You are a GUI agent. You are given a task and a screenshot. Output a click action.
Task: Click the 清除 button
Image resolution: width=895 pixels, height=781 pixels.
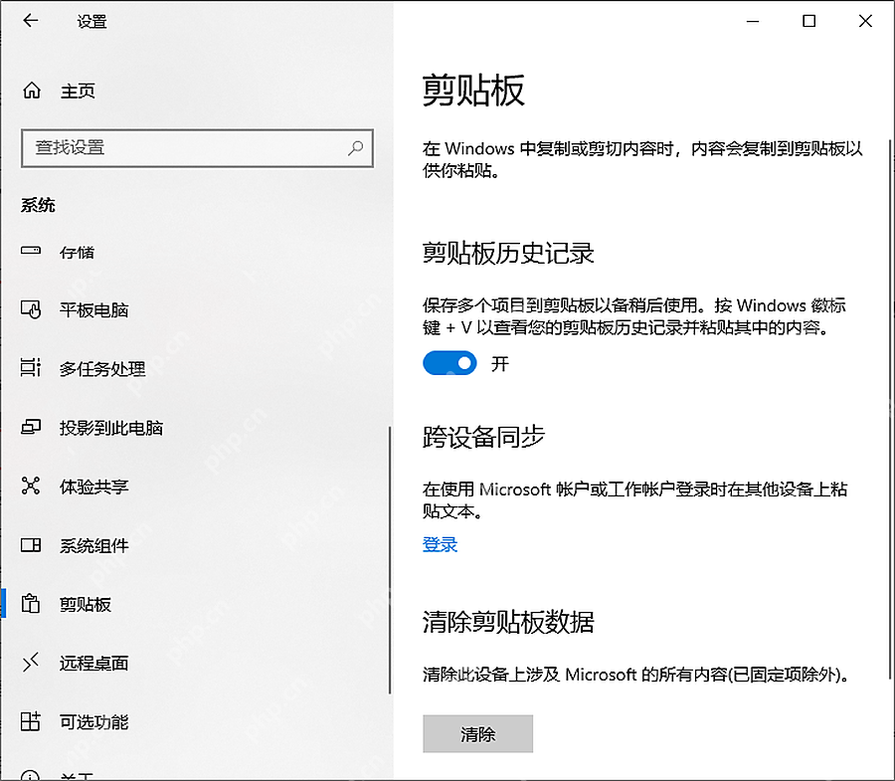pos(477,733)
